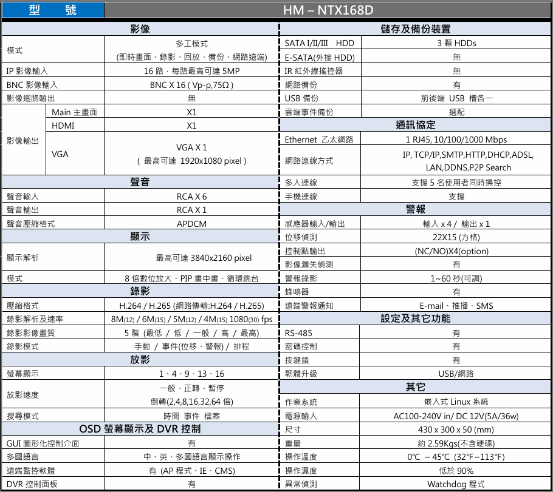Screen dimensions: 553x492
Task: Select the 操作溫度 label
Action: tap(301, 457)
